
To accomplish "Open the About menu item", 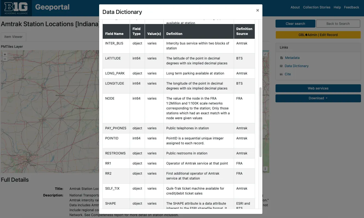I will point(295,7).
